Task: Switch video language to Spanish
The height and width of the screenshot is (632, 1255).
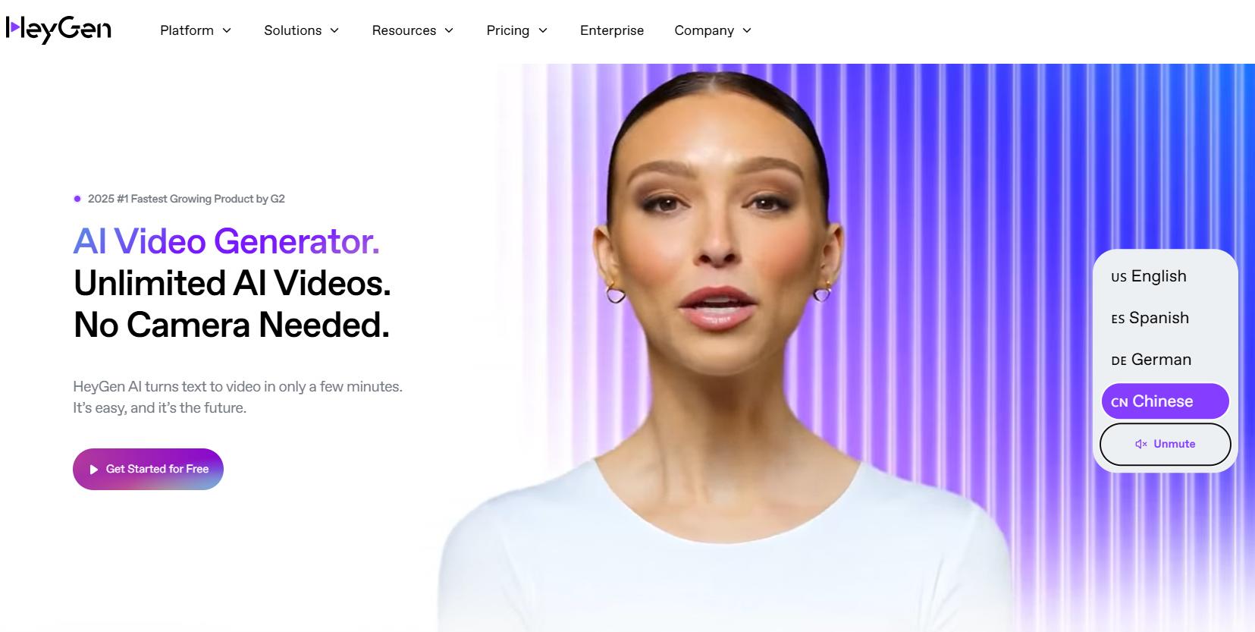Action: (x=1165, y=318)
